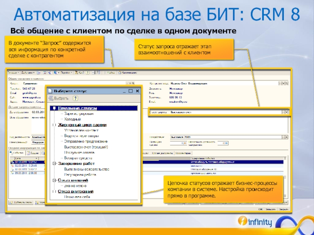Select the Зарегистрирован status
This screenshot has height=235, width=314.
pyautogui.click(x=79, y=114)
